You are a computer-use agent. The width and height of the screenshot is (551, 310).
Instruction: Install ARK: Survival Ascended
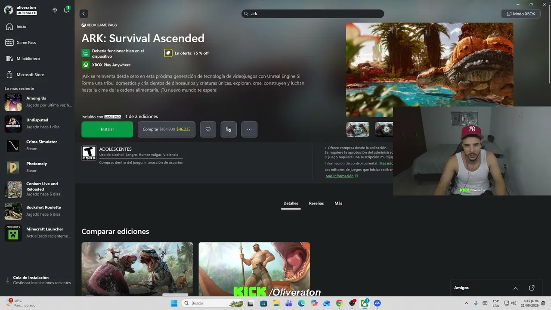[x=107, y=129]
